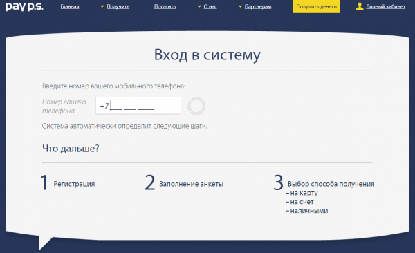Click the user profile icon
Screen dimensions: 415x253
(360, 6)
